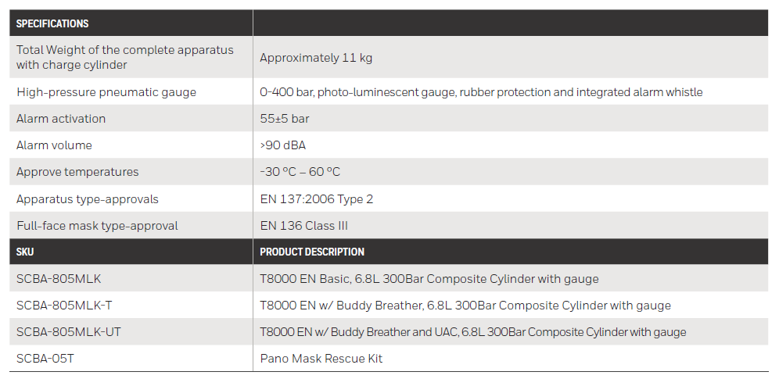Image resolution: width=779 pixels, height=379 pixels.
Task: Click the -30 °C – 60 °C value
Action: coord(300,172)
